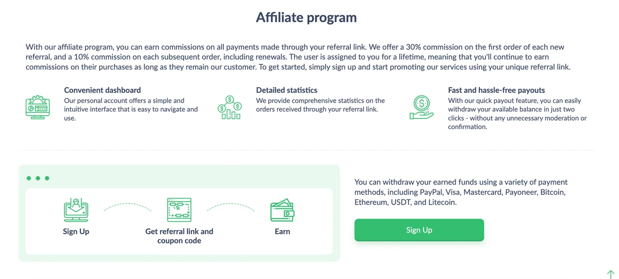The width and height of the screenshot is (619, 279).
Task: Click the Sign Up computer icon
Action: [x=76, y=210]
